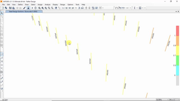Switch to the yz plane view

click(x=73, y=8)
